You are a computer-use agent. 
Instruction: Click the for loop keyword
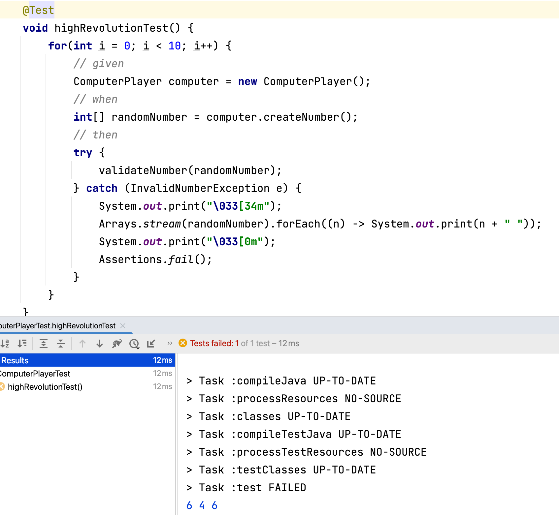click(57, 46)
